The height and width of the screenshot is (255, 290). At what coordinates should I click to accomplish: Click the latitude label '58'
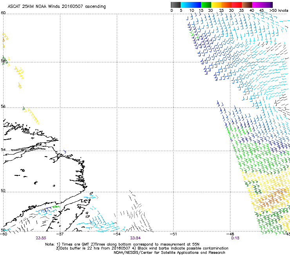pos(3,60)
